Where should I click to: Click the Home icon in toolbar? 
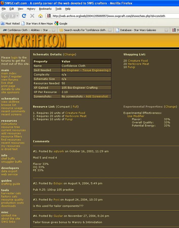(40, 16)
